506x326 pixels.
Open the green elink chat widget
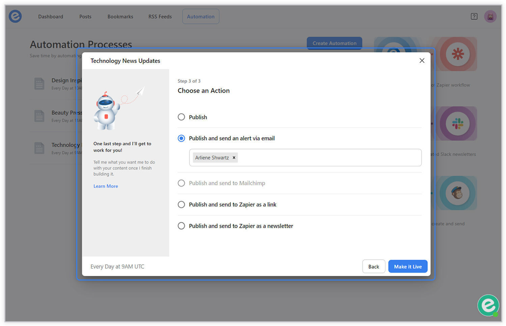488,305
